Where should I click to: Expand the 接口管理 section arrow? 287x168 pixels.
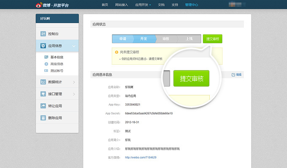point(74,94)
